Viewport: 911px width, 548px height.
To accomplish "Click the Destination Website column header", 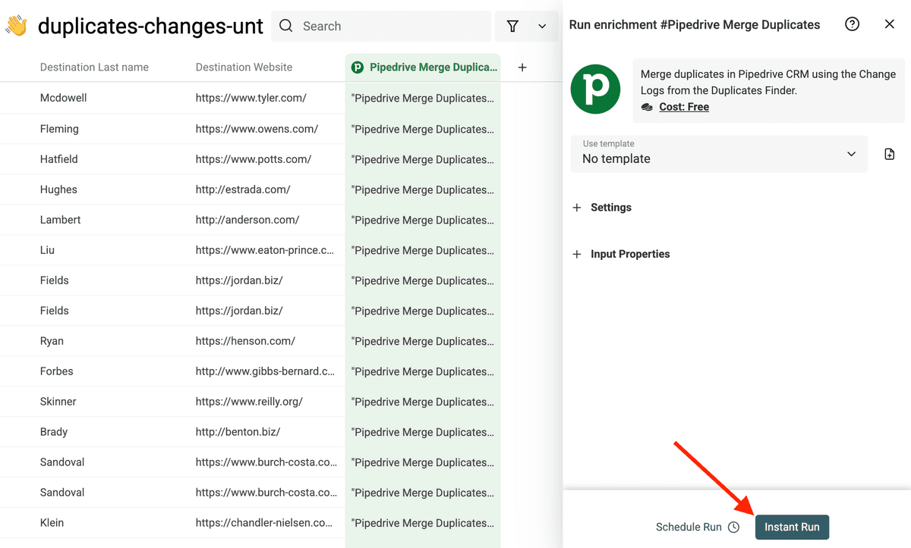I will pos(244,67).
